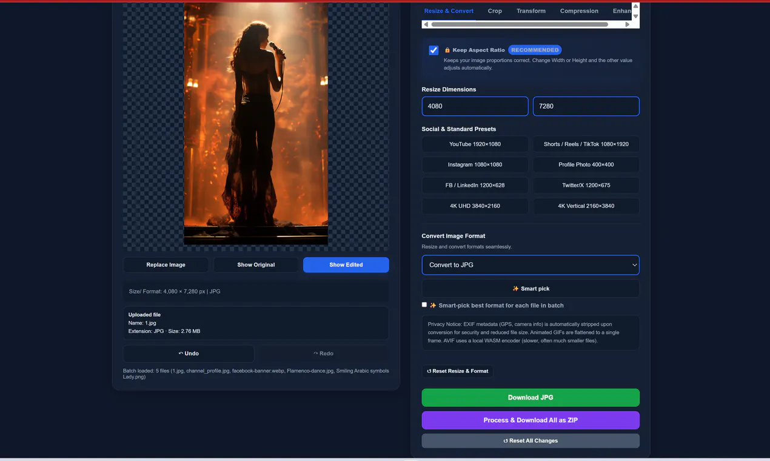Image resolution: width=770 pixels, height=461 pixels.
Task: Open the cut-off Enhan tab
Action: click(x=621, y=11)
